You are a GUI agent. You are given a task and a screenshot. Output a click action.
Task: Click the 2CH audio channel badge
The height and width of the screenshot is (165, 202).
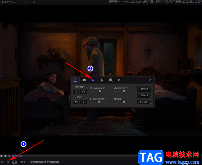(x=56, y=162)
